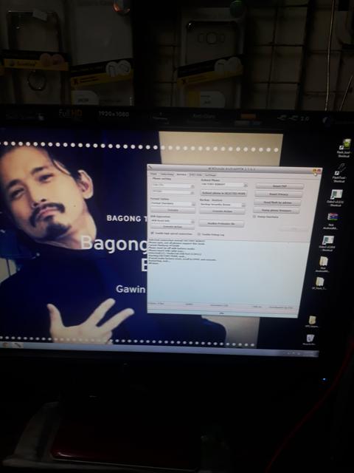Select the Service tab
The image size is (354, 473).
tap(181, 174)
